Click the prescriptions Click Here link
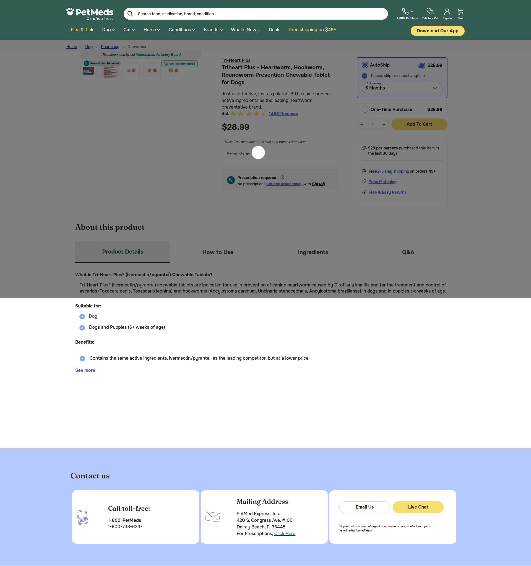Viewport: 531px width, 566px height. point(285,533)
